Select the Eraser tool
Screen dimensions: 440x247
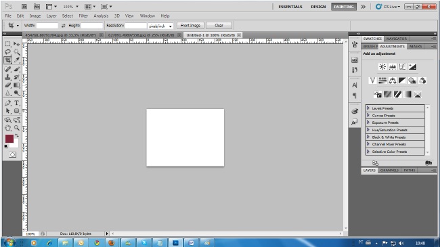coord(8,85)
